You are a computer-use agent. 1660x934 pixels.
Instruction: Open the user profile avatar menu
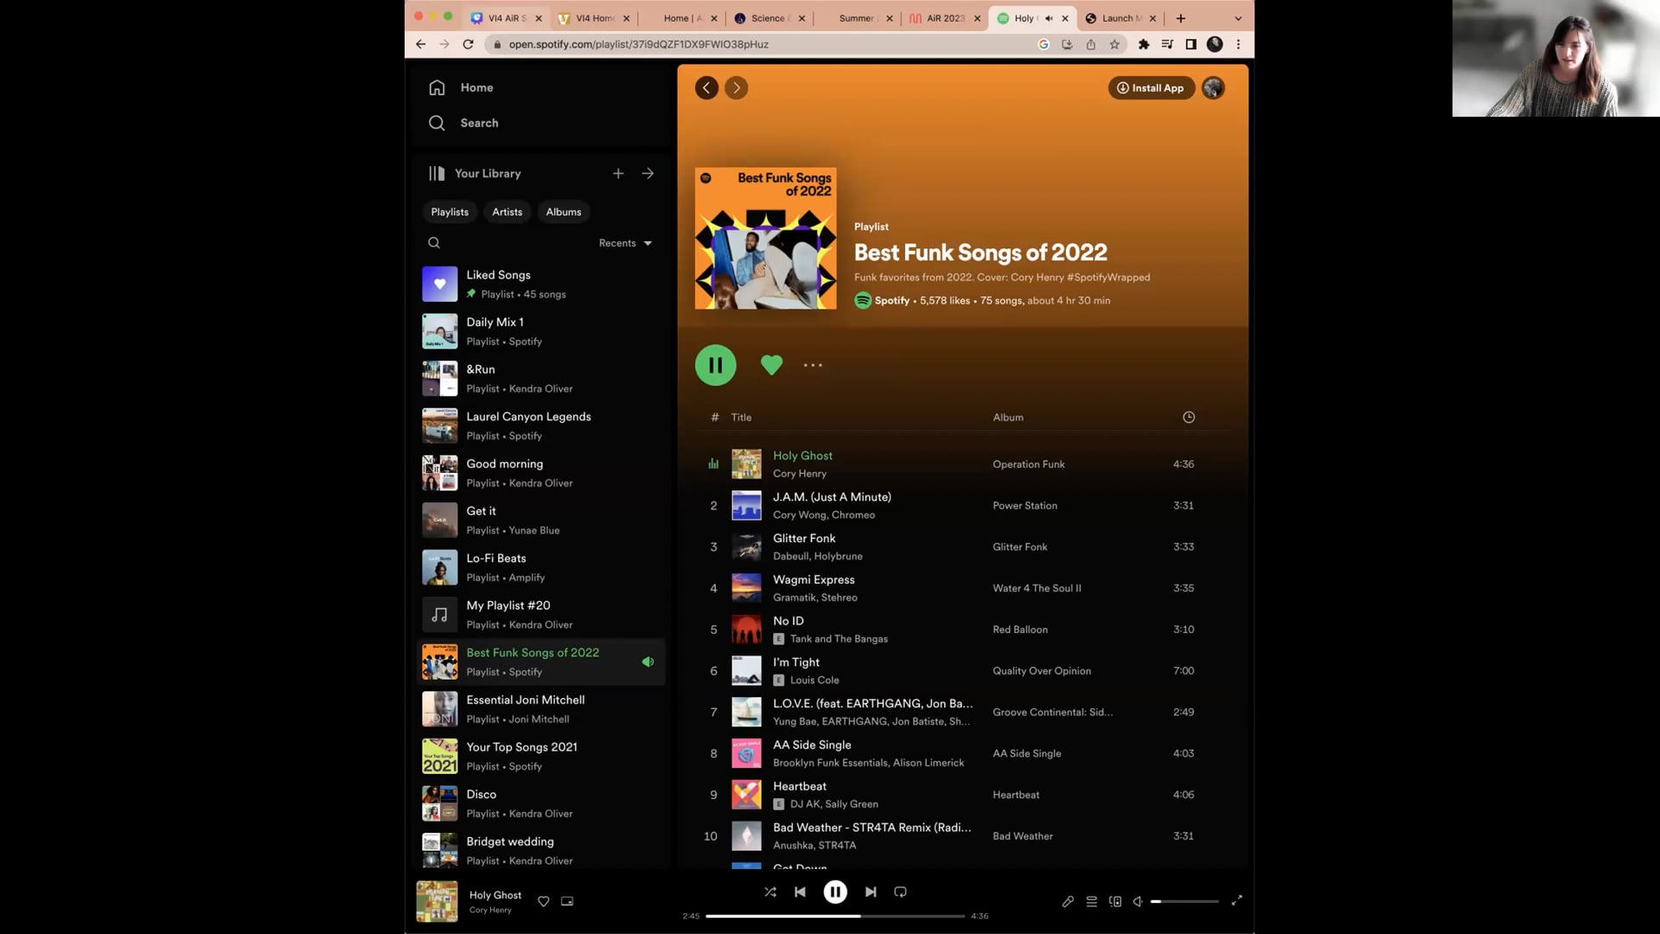tap(1213, 87)
